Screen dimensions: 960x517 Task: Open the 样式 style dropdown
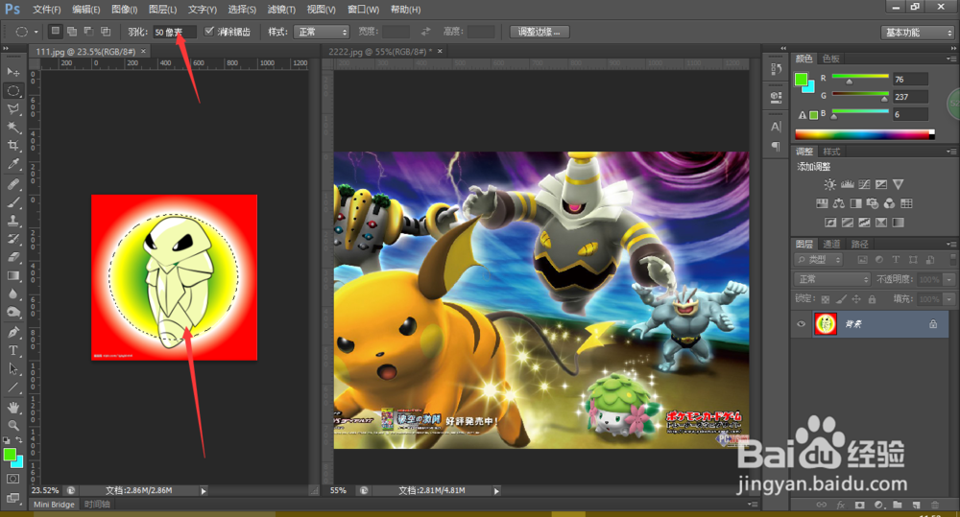point(321,32)
